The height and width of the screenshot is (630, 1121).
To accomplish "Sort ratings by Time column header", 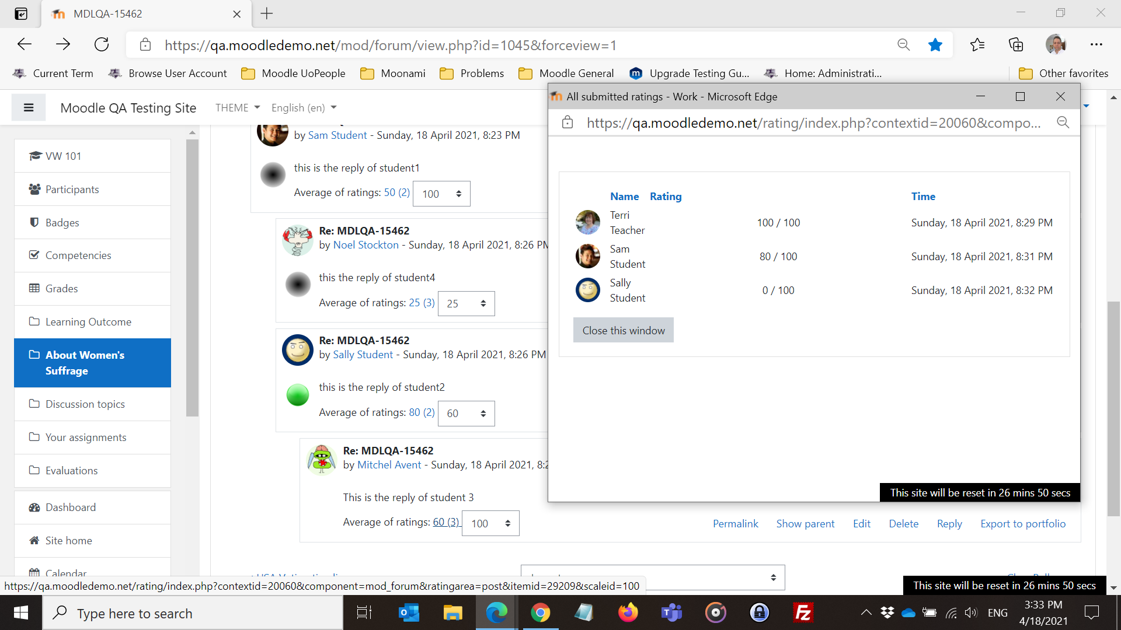I will [923, 197].
